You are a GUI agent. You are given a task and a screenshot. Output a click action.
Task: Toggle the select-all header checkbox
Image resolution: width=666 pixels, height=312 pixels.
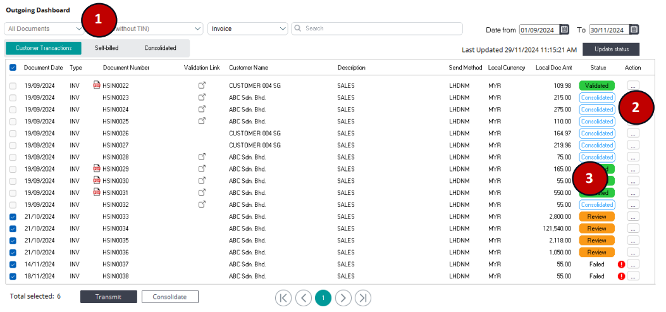click(13, 68)
